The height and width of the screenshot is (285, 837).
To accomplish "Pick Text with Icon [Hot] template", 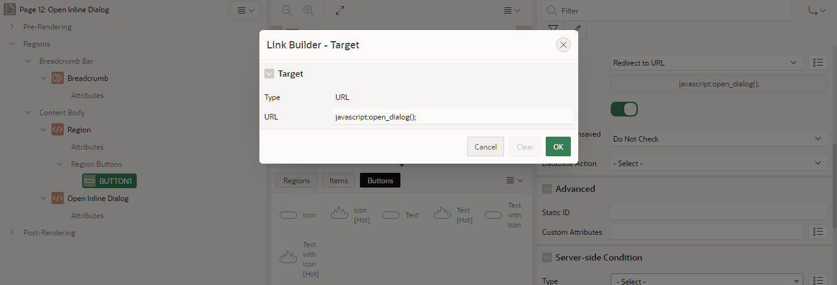I will [300, 259].
